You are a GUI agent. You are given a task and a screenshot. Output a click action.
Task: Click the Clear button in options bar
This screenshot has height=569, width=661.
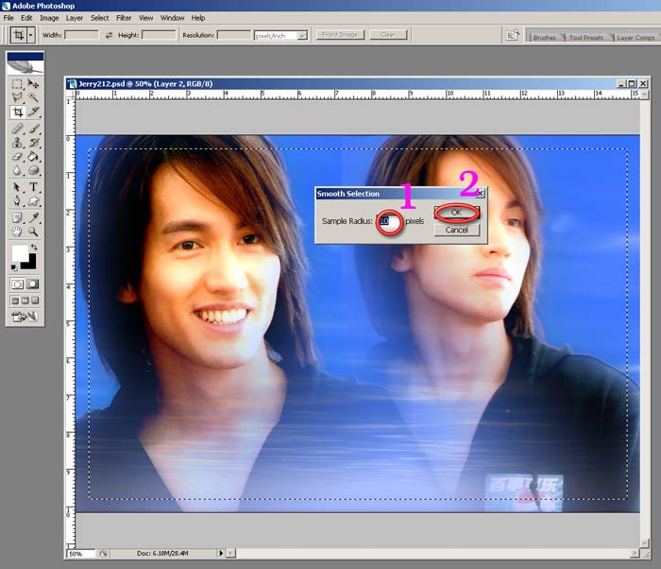point(388,35)
